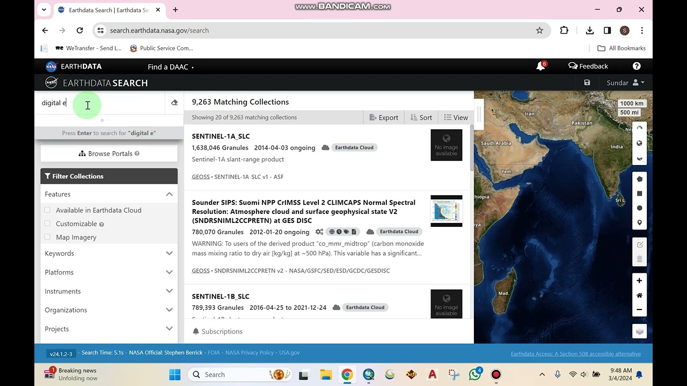Screen dimensions: 687x386
Task: Click the Windows taskbar Search box
Action: (x=239, y=375)
